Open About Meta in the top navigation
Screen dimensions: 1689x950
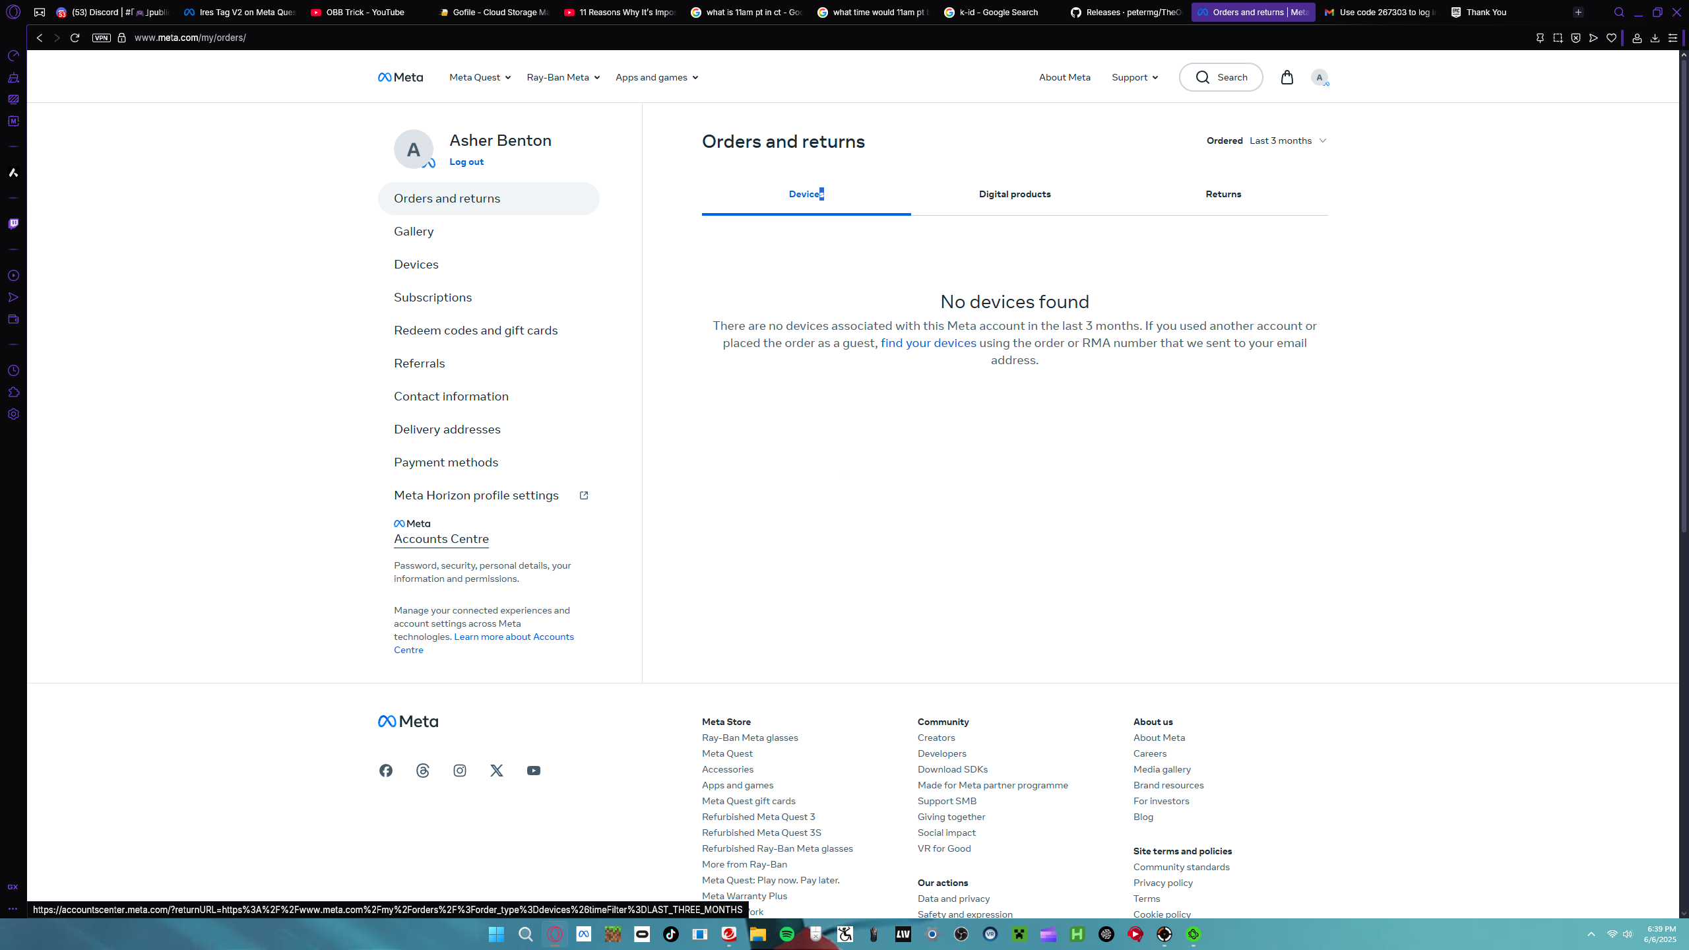(1065, 77)
